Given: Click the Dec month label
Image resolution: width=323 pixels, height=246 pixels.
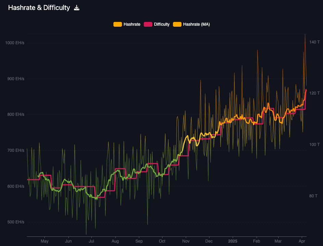Looking at the screenshot, I should click(x=209, y=241).
